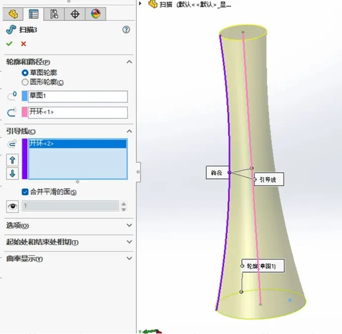Click the Sweep feature icon beside 扫描3
The image size is (342, 334).
11,30
